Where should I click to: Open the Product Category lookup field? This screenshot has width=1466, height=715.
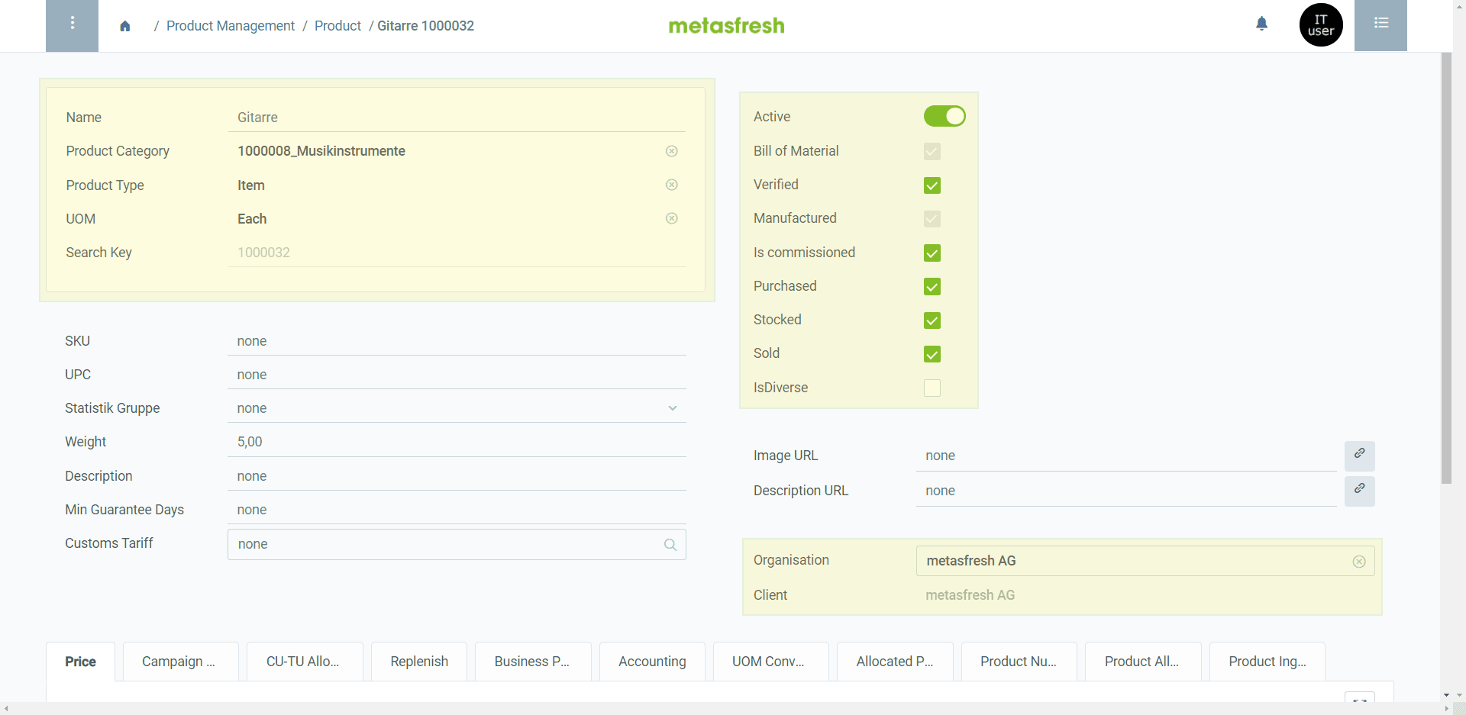coord(457,151)
